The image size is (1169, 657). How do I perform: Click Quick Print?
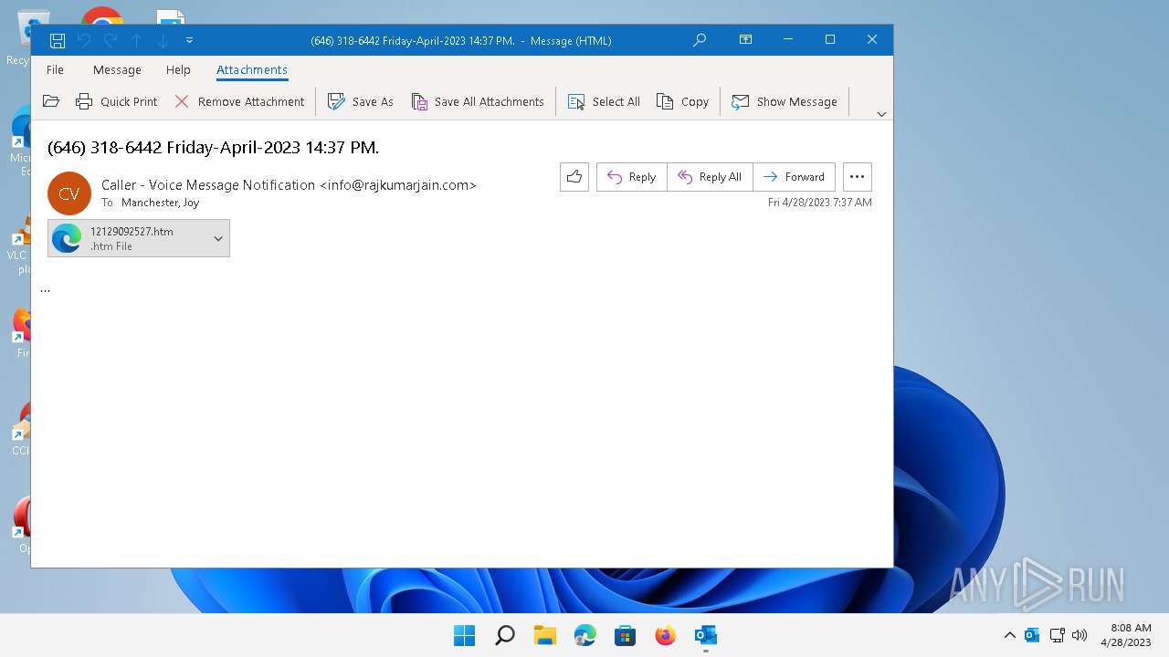pyautogui.click(x=116, y=101)
